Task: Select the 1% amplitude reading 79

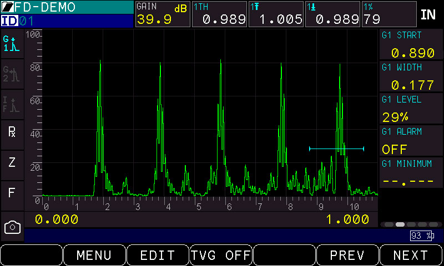Action: 389,14
